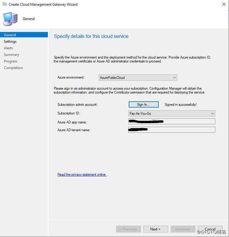Image resolution: width=229 pixels, height=237 pixels.
Task: Click the Sign In... button
Action: tap(143, 104)
